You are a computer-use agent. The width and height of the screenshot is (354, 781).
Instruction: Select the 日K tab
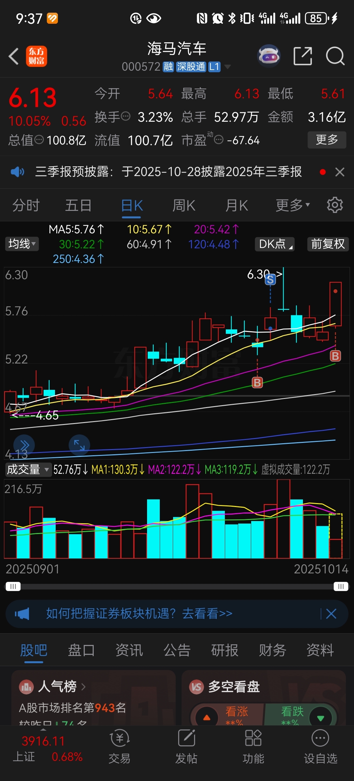pos(132,206)
